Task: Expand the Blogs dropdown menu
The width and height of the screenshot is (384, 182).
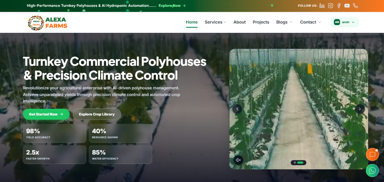Action: pyautogui.click(x=284, y=22)
